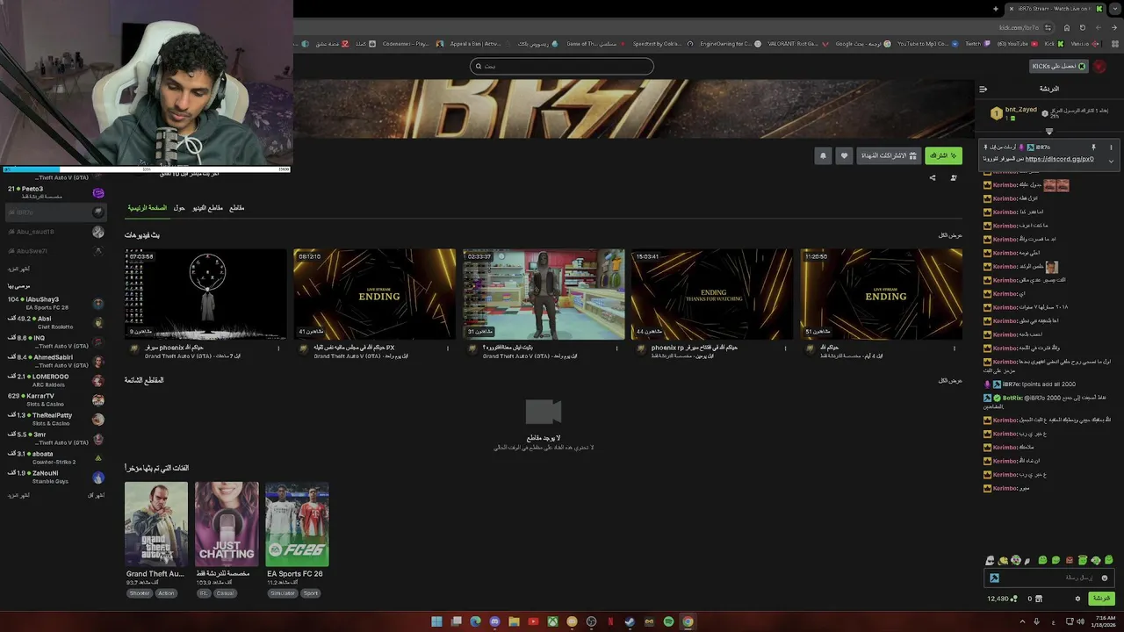The height and width of the screenshot is (632, 1124).
Task: Expand Show More under followed channels
Action: [18, 269]
